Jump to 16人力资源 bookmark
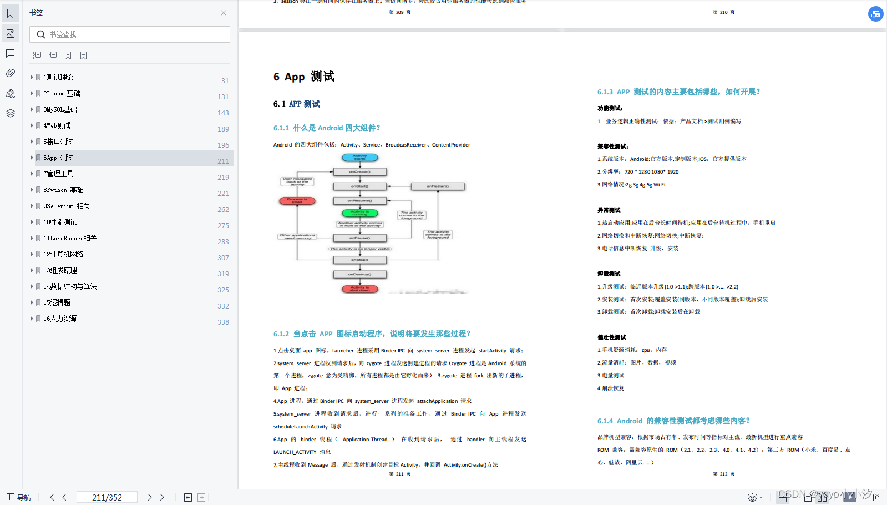The width and height of the screenshot is (887, 505). [60, 319]
